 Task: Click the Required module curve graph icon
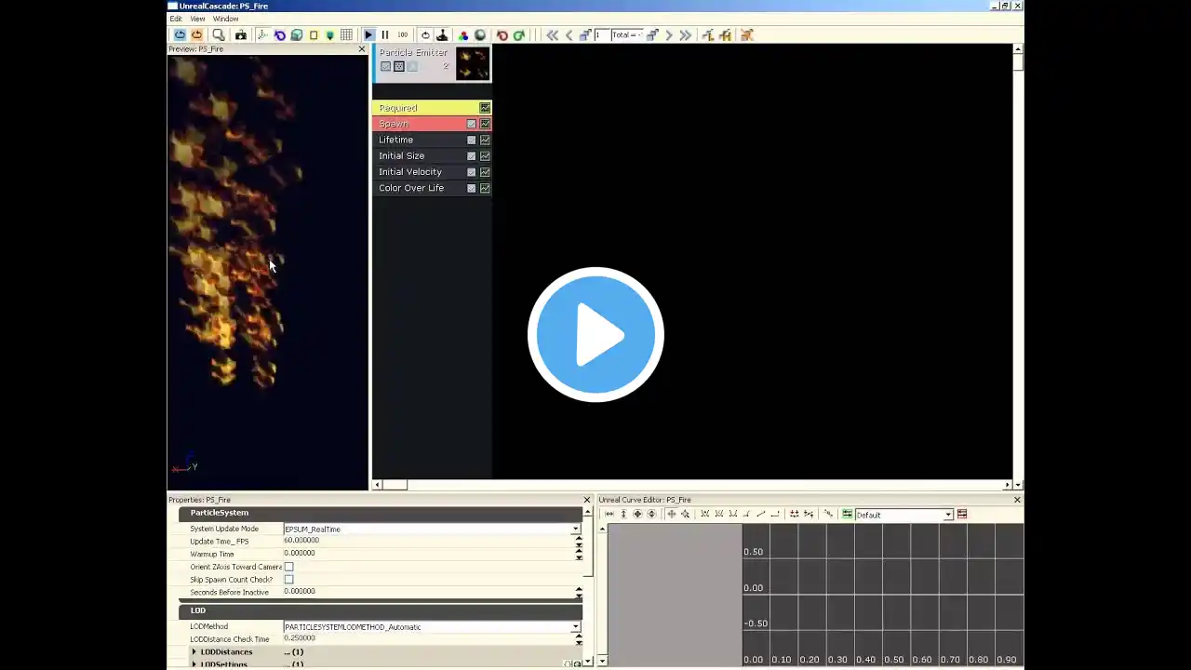click(485, 108)
